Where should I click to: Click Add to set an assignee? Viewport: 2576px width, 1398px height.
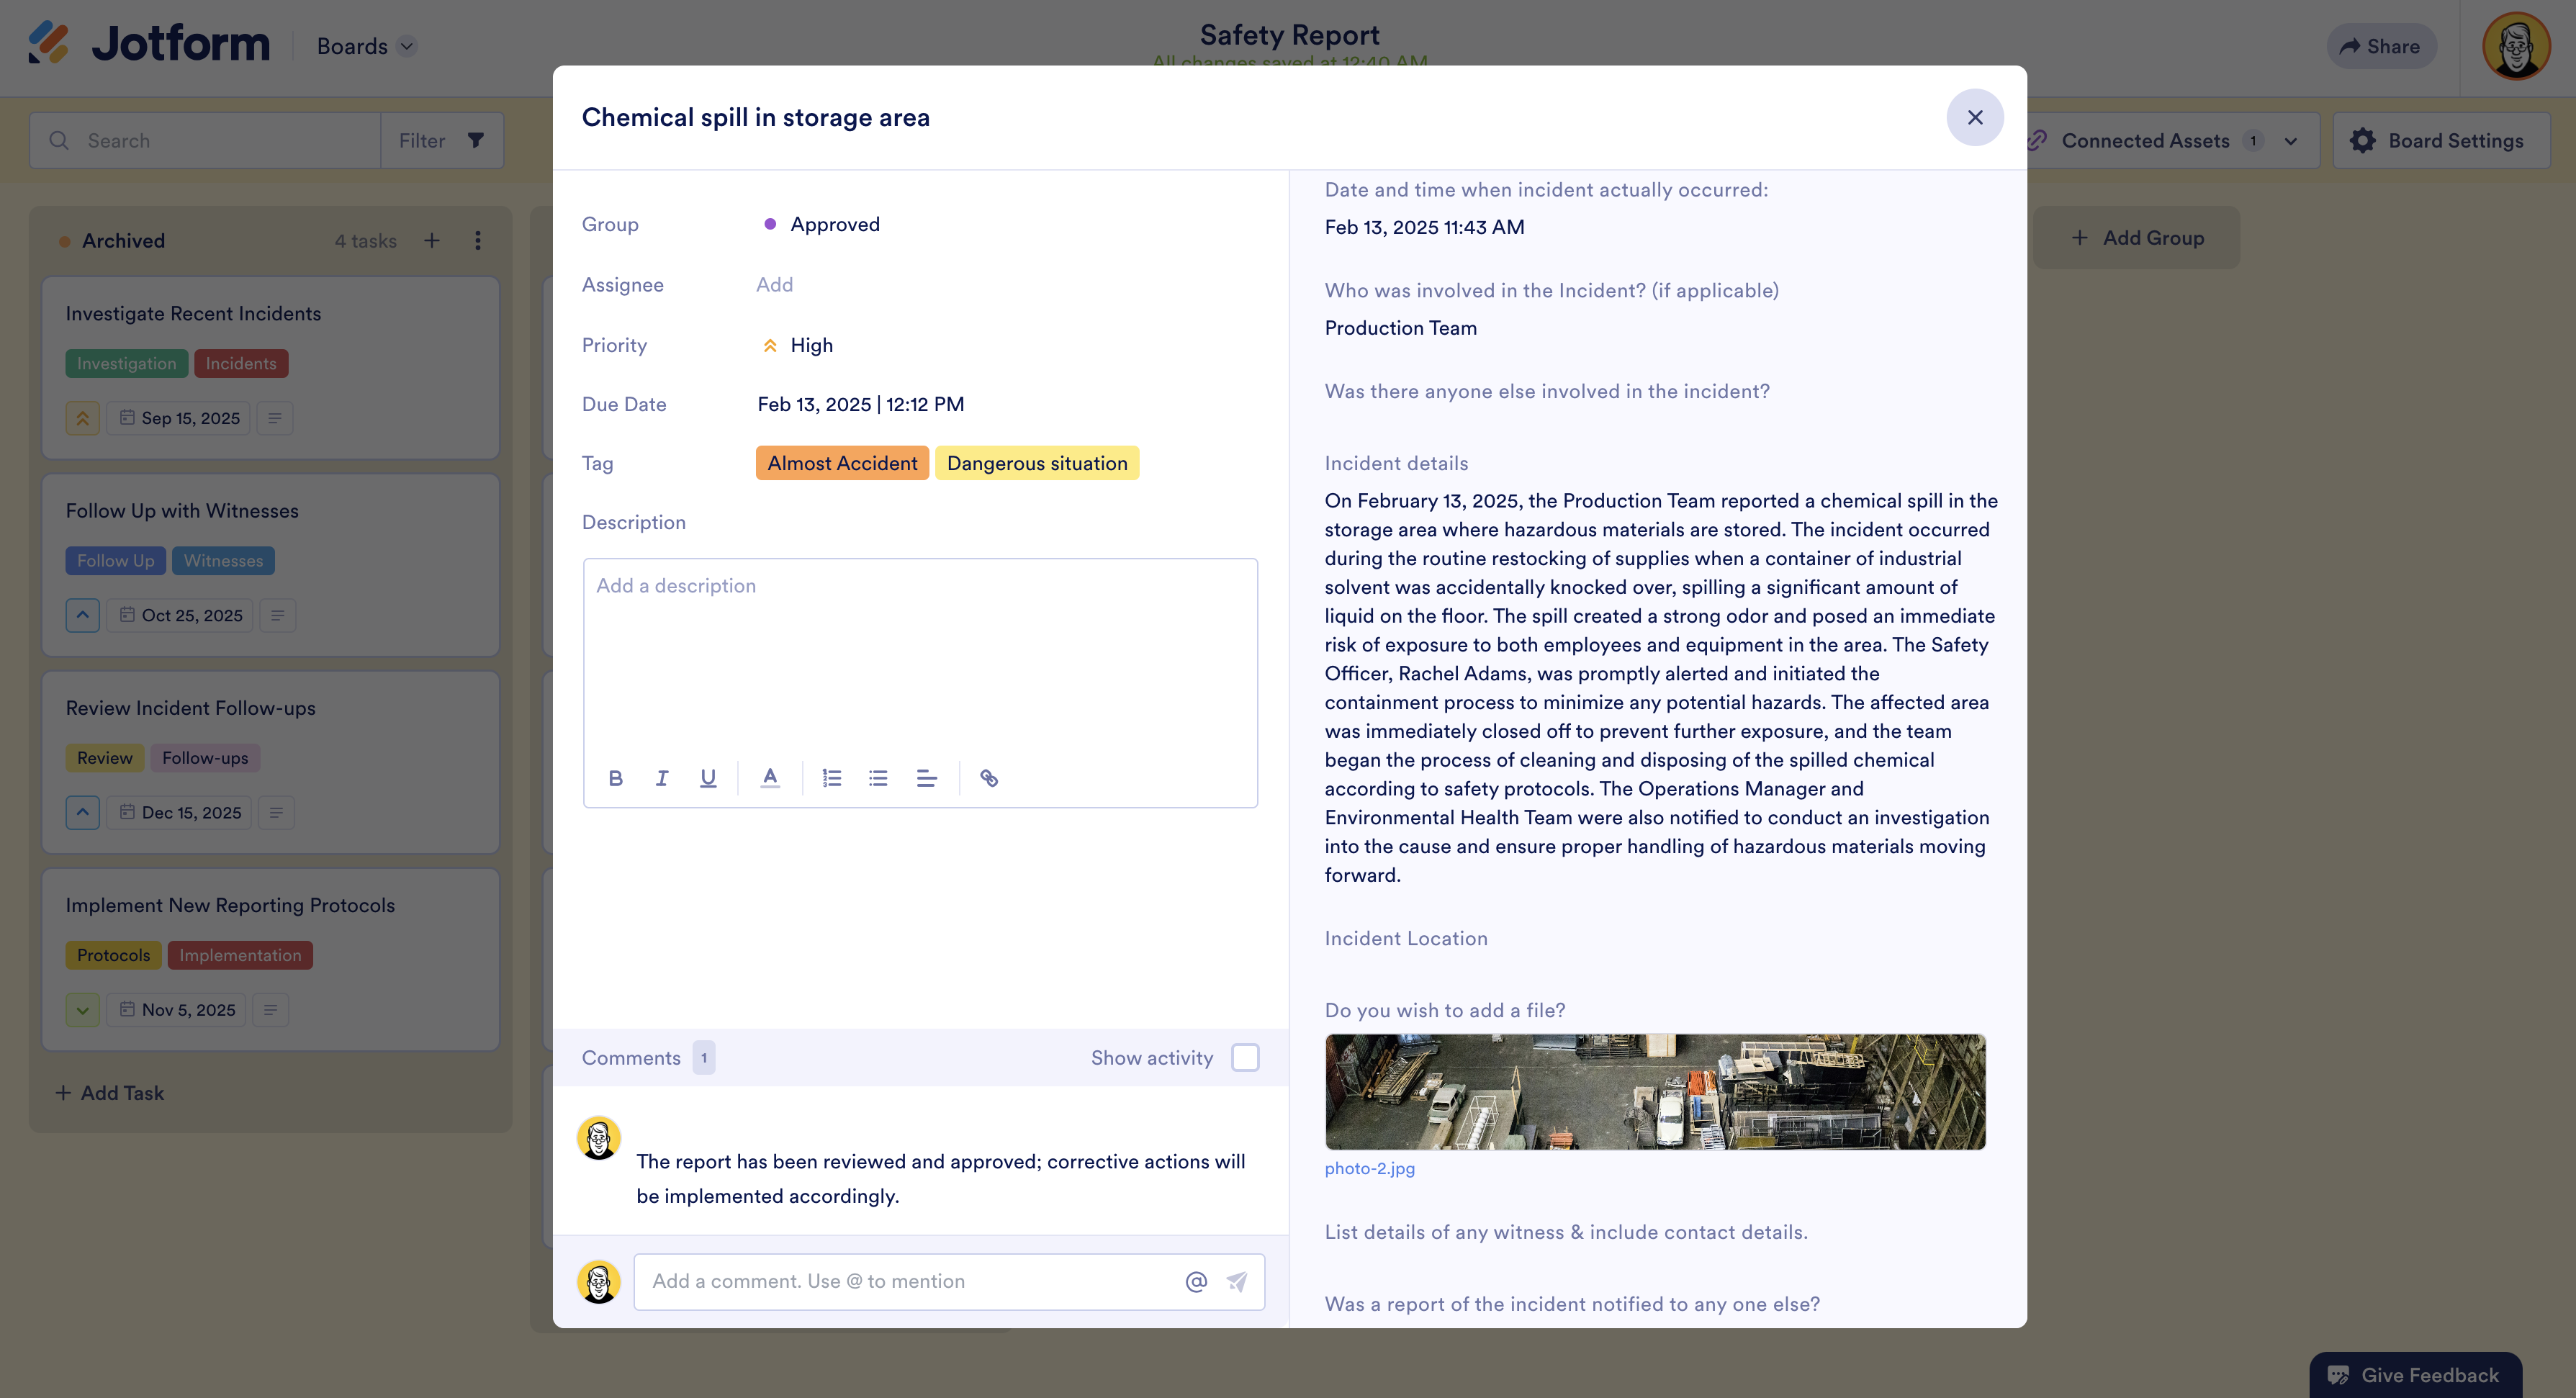[774, 285]
